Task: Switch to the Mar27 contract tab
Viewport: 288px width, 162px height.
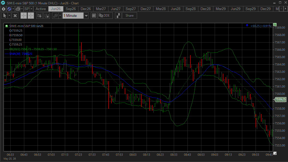Action: (101, 9)
